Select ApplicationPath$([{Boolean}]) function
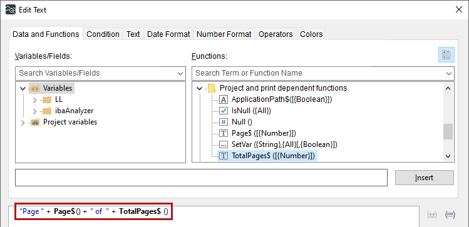This screenshot has height=227, width=469. pyautogui.click(x=282, y=99)
